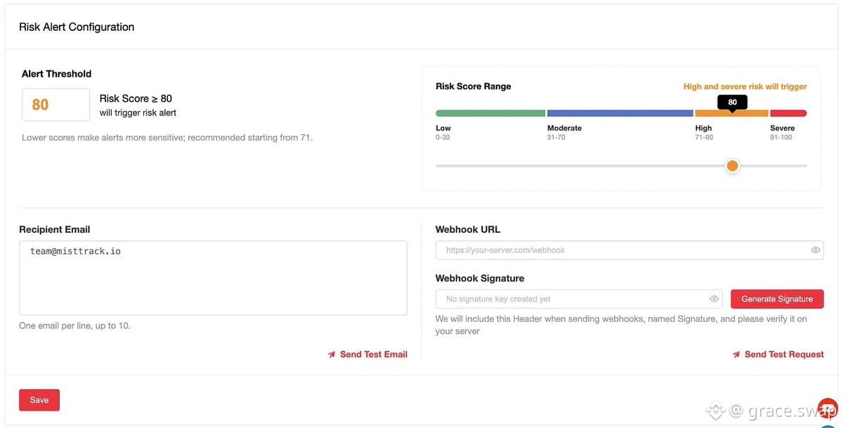Click the Webhook Signature key field
Screen dimensions: 843x428
pyautogui.click(x=580, y=299)
